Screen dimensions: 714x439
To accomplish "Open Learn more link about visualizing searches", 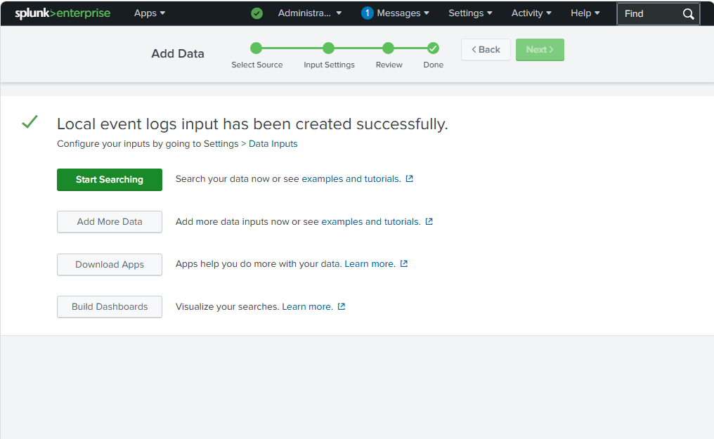I will [x=307, y=307].
